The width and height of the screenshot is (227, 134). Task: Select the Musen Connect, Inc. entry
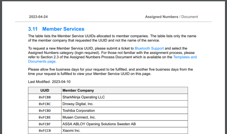(x=79, y=117)
